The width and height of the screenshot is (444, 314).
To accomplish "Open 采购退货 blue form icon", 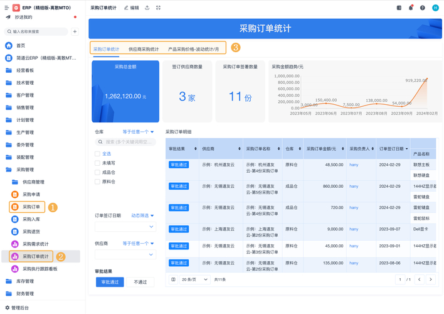I will [x=14, y=232].
